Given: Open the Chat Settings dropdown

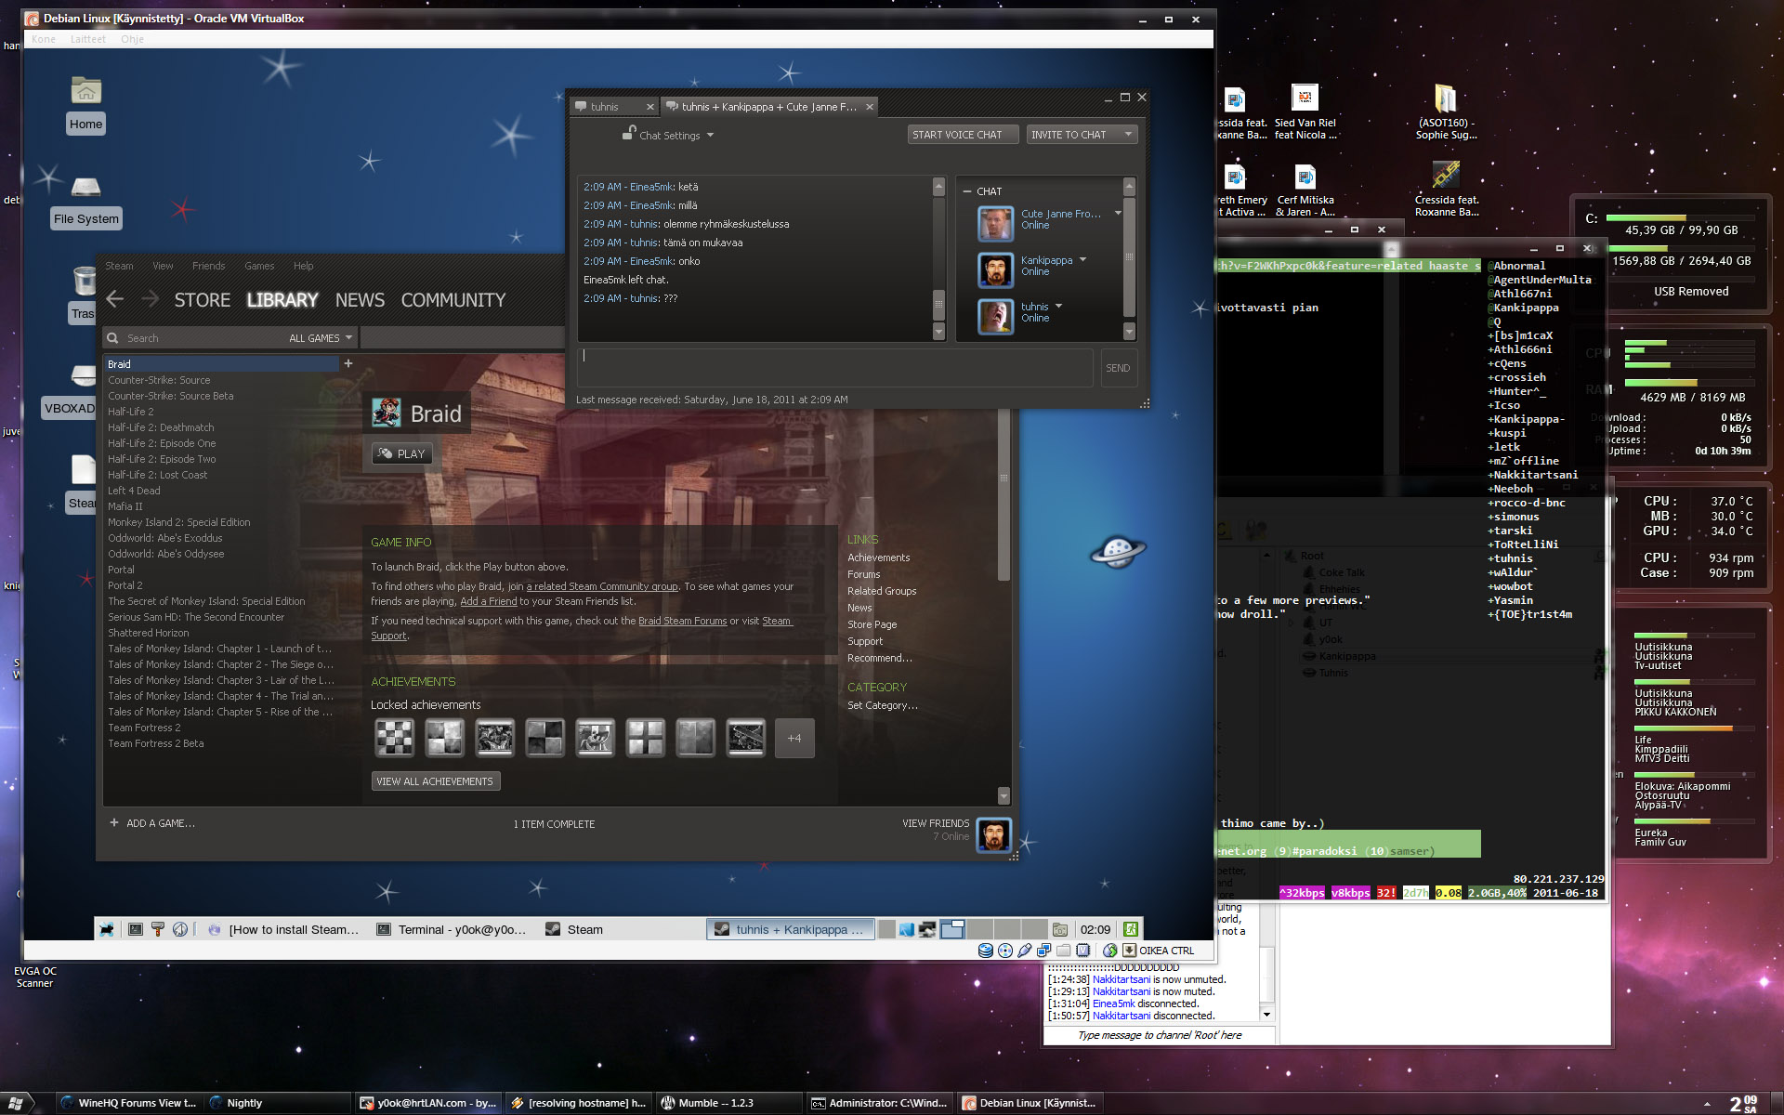Looking at the screenshot, I should click(669, 136).
